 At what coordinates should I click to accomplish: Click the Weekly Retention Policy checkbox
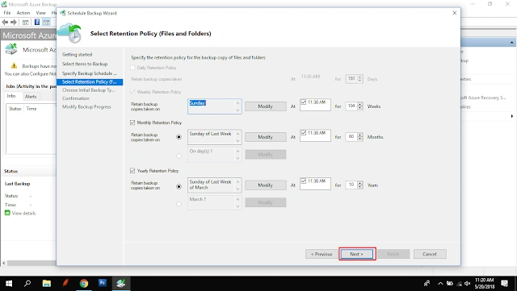click(132, 92)
